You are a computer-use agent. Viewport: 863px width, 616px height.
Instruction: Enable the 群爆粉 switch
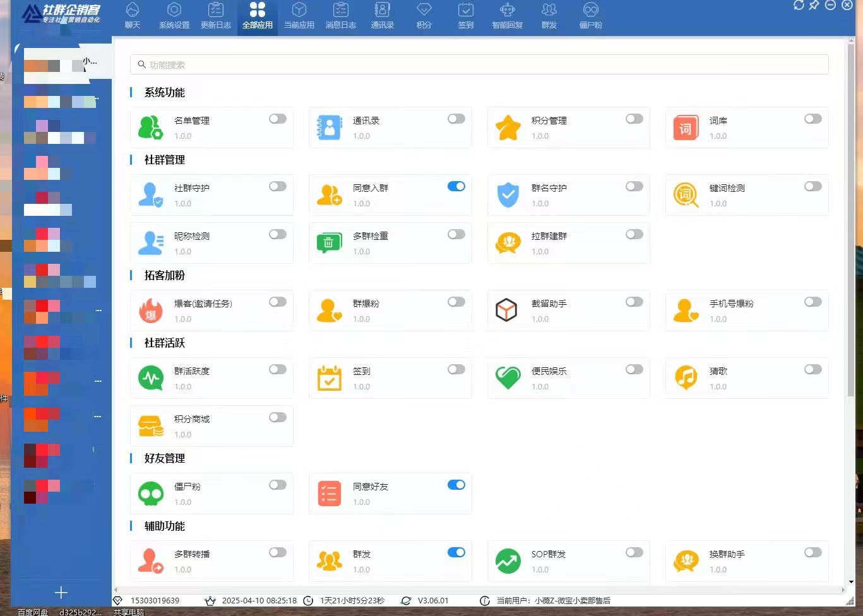coord(456,302)
